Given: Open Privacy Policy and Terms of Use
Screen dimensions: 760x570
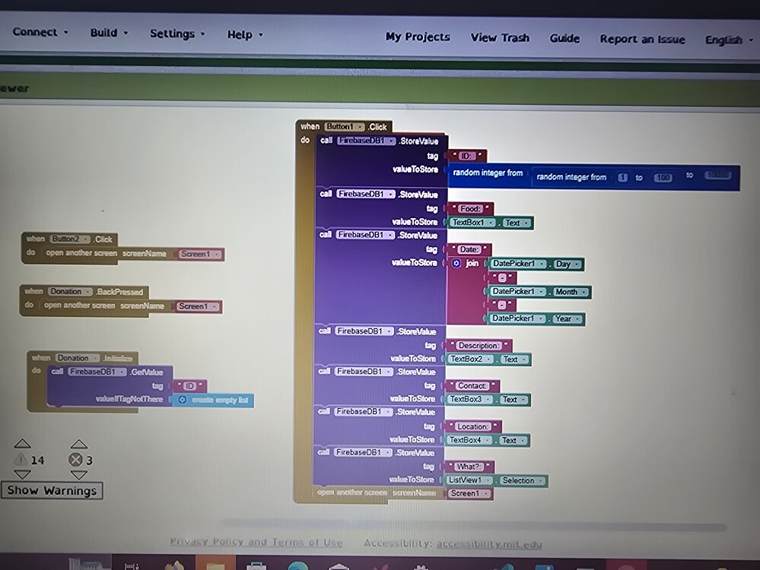Looking at the screenshot, I should (256, 542).
